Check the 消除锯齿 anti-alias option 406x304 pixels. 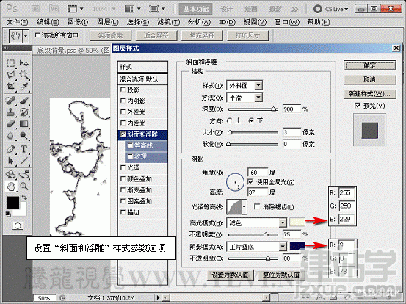[x=257, y=206]
